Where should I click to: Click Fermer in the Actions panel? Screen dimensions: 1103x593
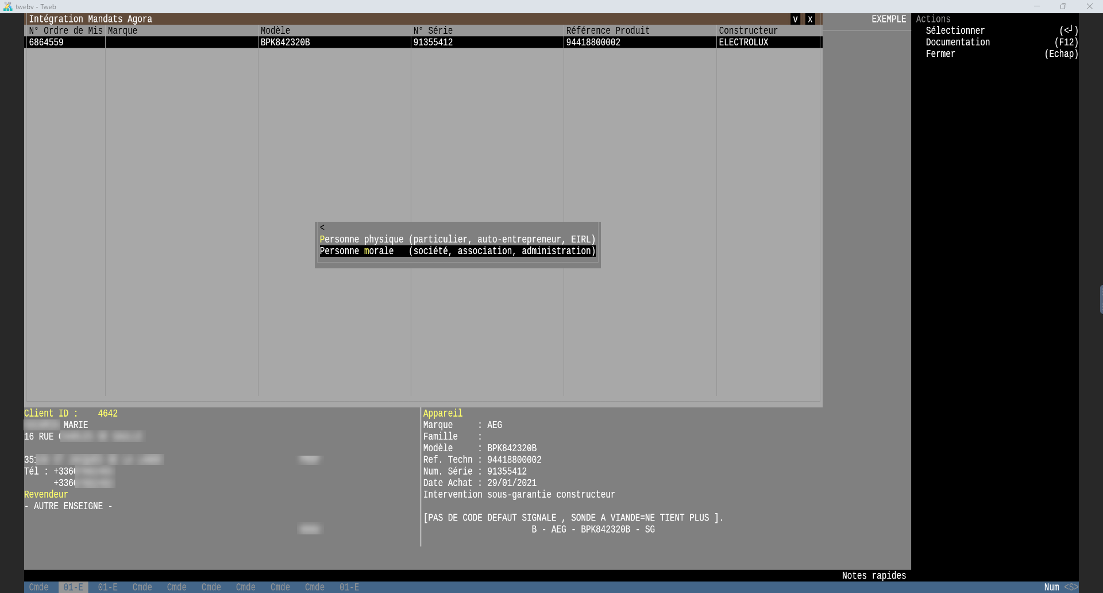940,53
